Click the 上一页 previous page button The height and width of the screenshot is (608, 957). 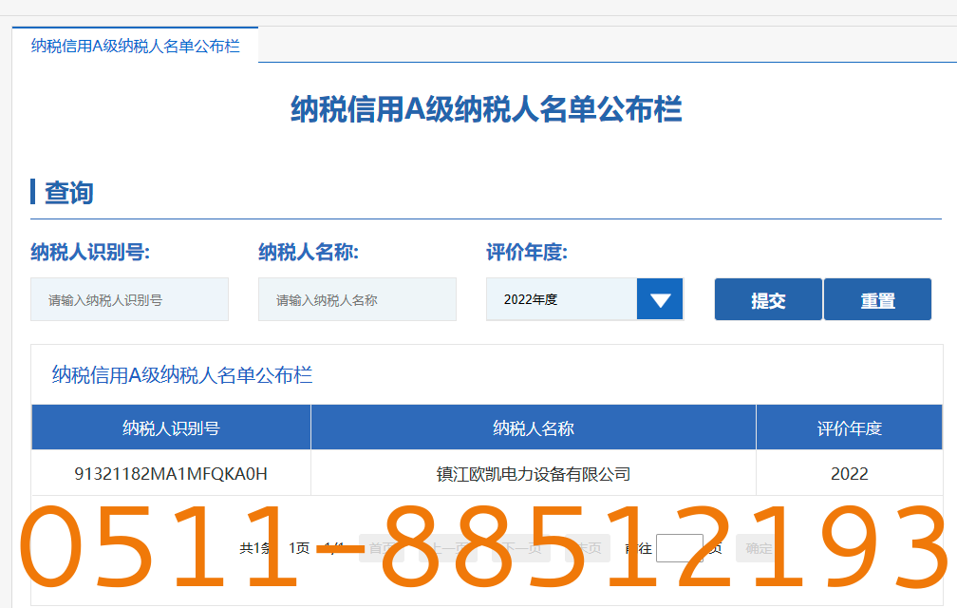click(x=447, y=548)
